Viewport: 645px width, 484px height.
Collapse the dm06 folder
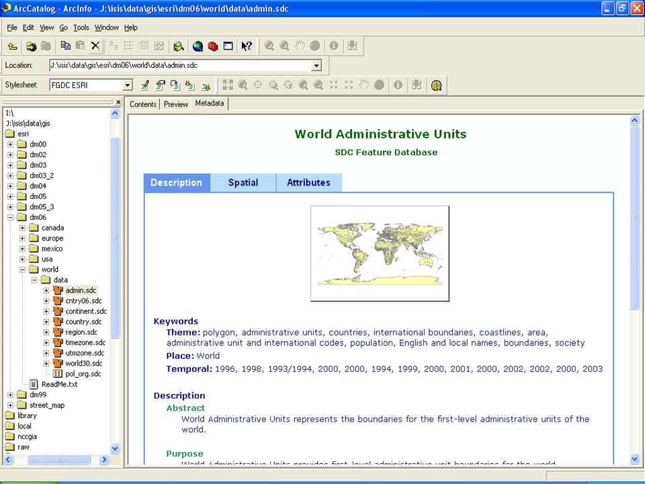click(10, 217)
